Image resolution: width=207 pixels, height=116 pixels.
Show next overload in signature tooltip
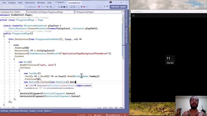tap(35, 85)
